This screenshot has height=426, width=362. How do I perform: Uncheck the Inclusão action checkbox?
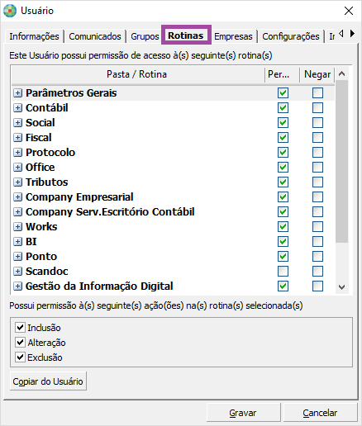[x=20, y=328]
